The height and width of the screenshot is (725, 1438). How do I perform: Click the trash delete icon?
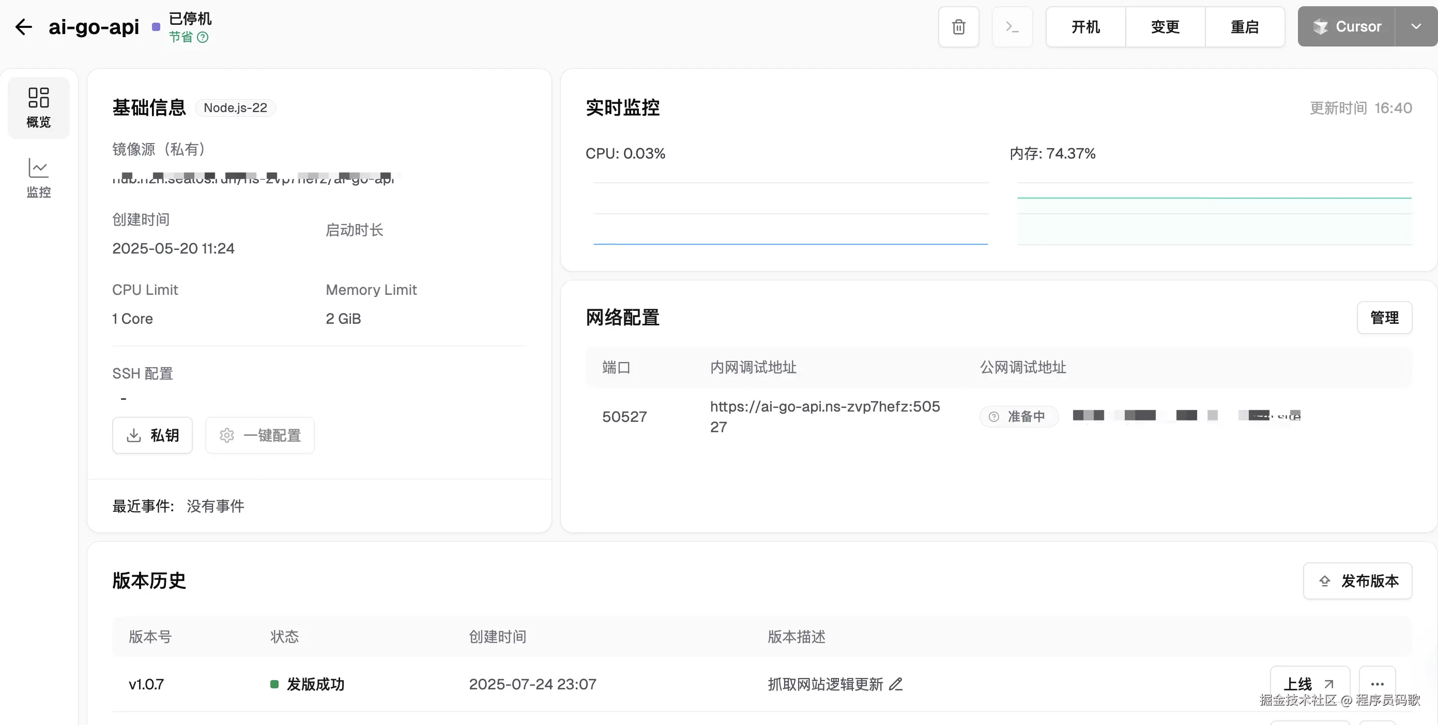[958, 27]
